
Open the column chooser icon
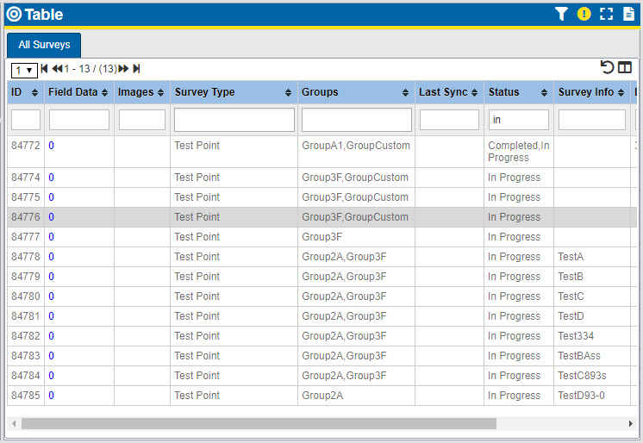(x=625, y=67)
